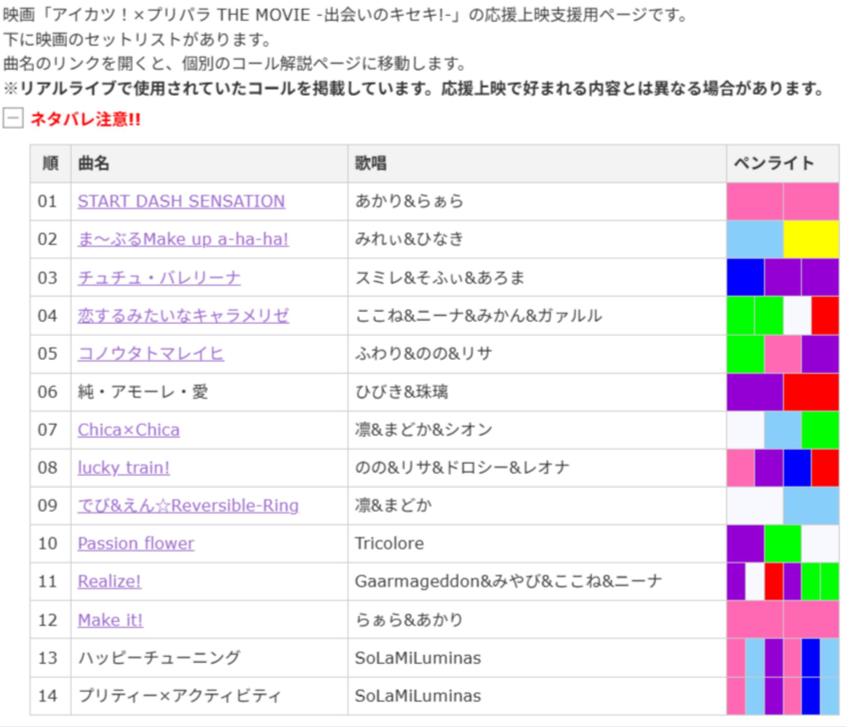846x727 pixels.
Task: Open the ま〜ぶるMake up a-ha-ha! link
Action: (x=183, y=240)
